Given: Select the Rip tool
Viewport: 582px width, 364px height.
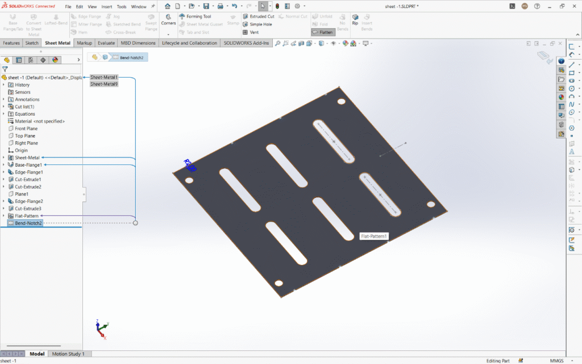Looking at the screenshot, I should (x=355, y=20).
